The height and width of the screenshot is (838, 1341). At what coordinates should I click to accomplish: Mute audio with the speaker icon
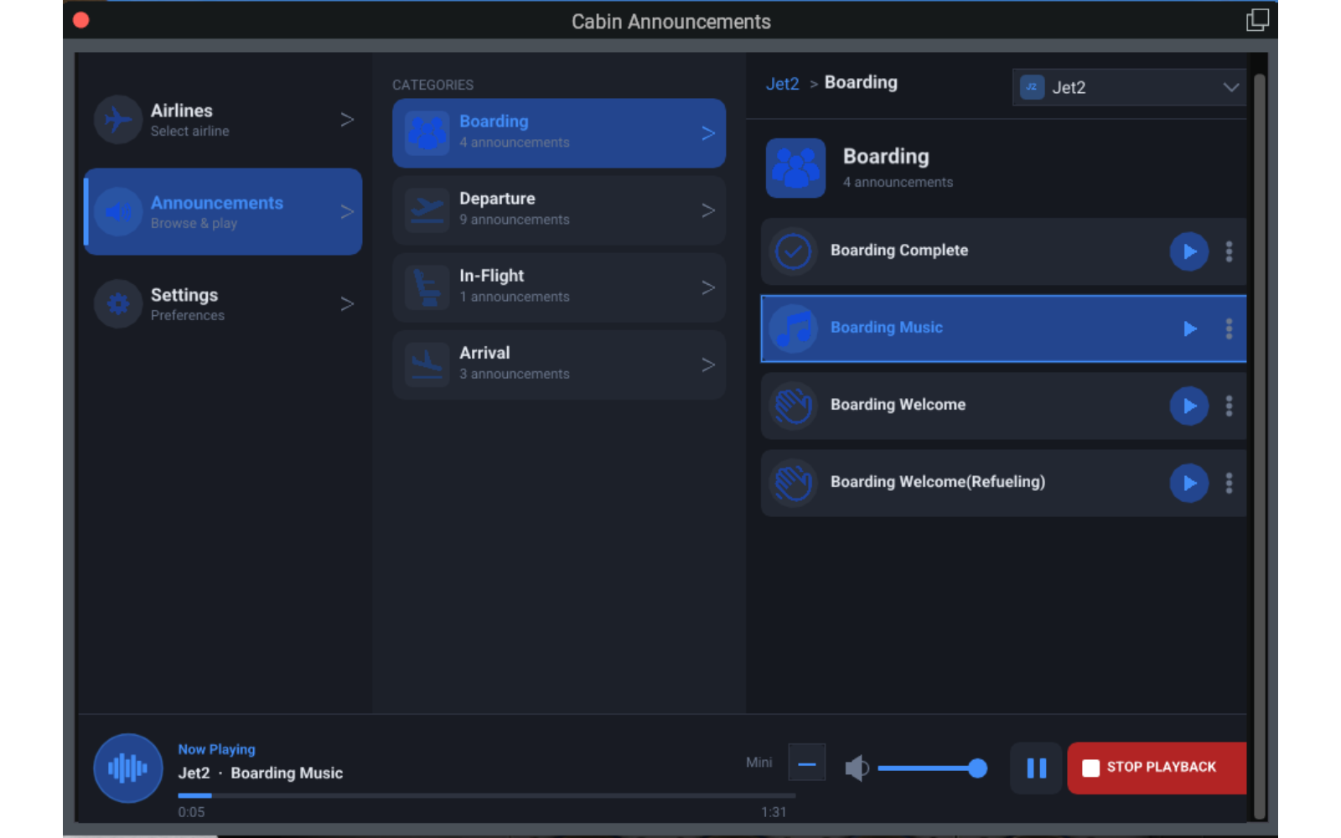[x=857, y=768]
